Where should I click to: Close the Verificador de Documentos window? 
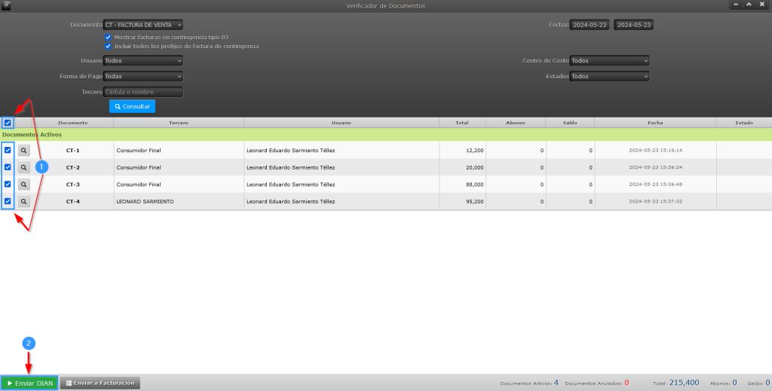coord(763,5)
